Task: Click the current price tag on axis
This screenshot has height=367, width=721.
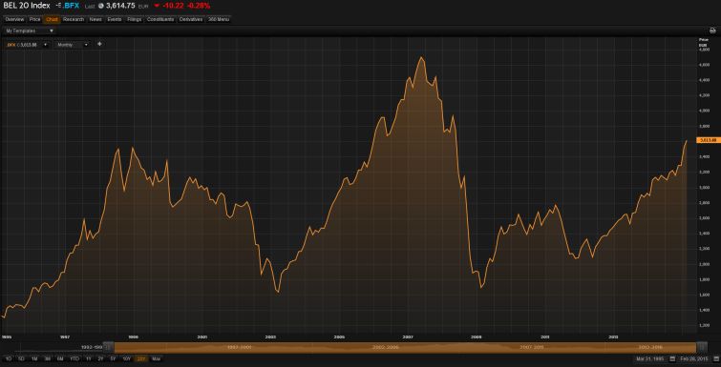Action: (x=709, y=140)
